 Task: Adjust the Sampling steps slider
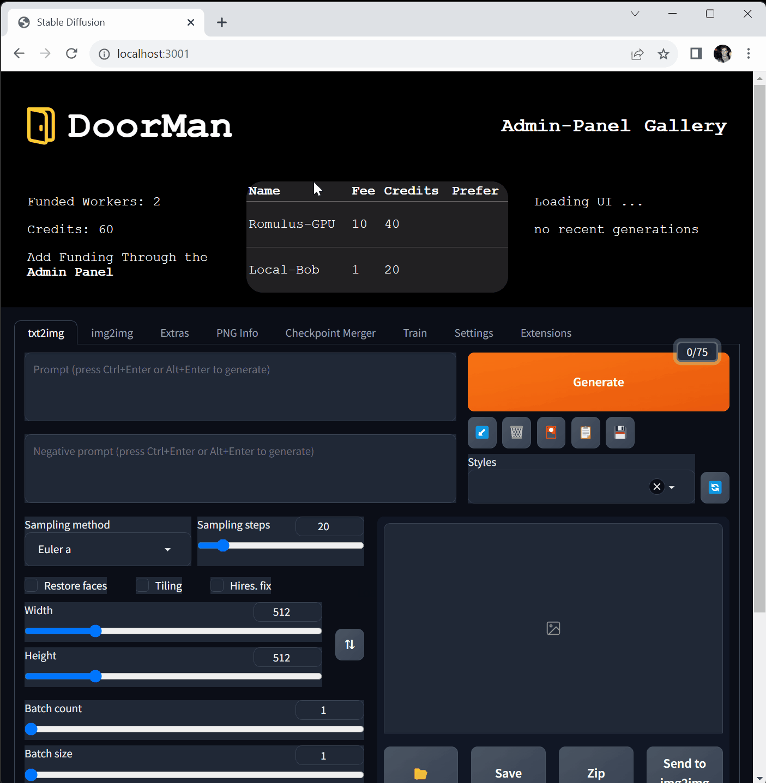coord(280,545)
